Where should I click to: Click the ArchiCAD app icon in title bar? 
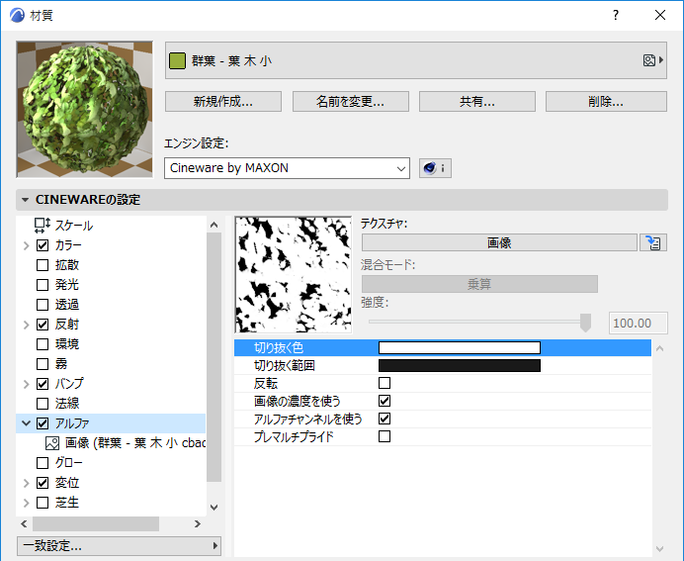pyautogui.click(x=17, y=15)
